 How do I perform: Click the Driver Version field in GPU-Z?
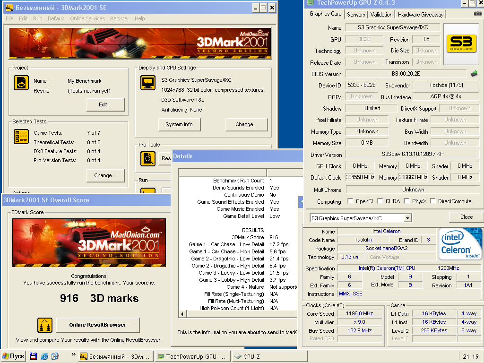(x=412, y=154)
